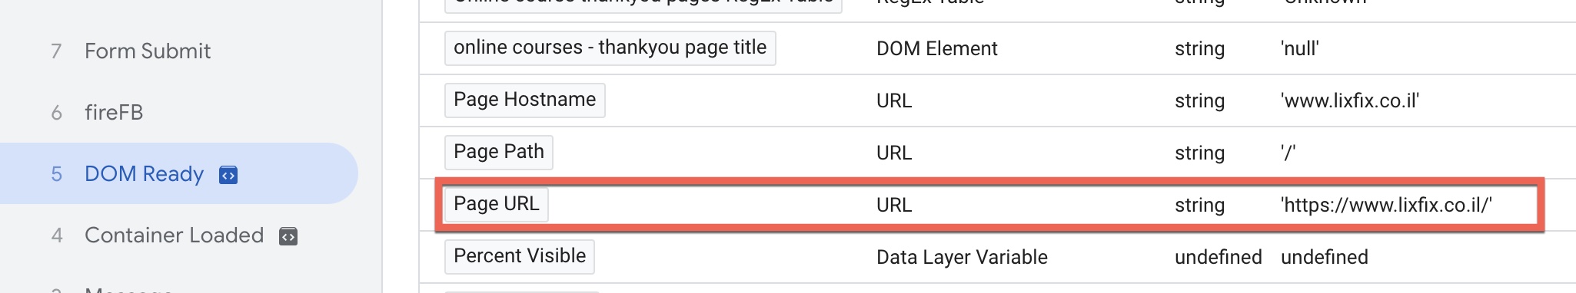Click the code icon beside DOM Ready

click(228, 175)
